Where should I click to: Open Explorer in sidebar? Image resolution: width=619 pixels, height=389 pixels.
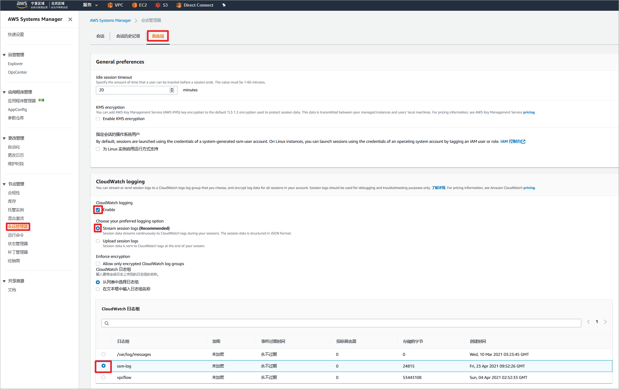(x=15, y=64)
